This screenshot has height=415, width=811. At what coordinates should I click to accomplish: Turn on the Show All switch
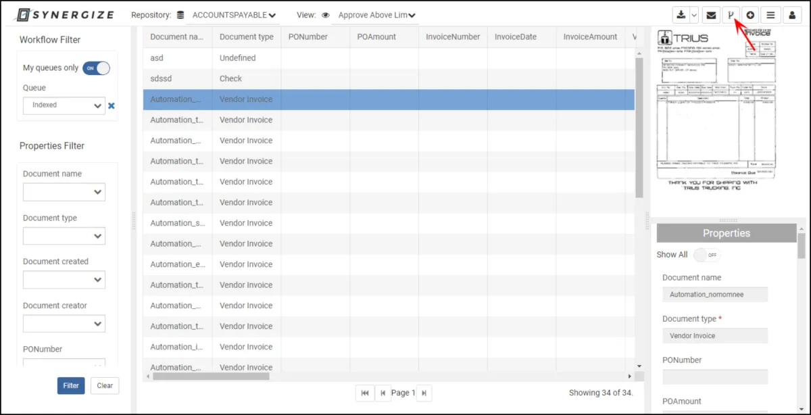[x=708, y=255]
